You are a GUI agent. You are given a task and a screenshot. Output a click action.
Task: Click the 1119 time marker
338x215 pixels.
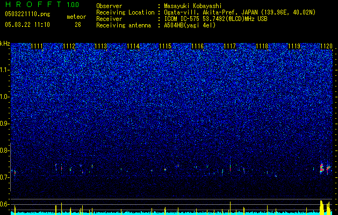(294, 46)
